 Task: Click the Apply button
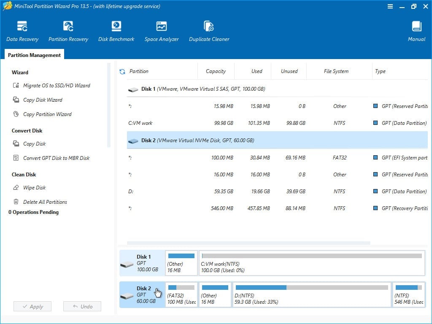point(32,306)
